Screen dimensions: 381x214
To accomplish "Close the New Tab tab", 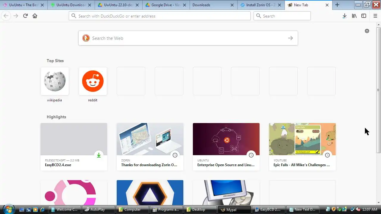I will point(327,5).
